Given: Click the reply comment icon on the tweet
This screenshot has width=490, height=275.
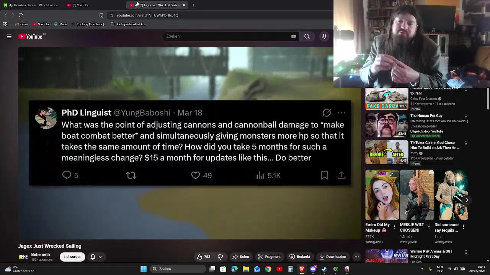Looking at the screenshot, I should coord(67,175).
